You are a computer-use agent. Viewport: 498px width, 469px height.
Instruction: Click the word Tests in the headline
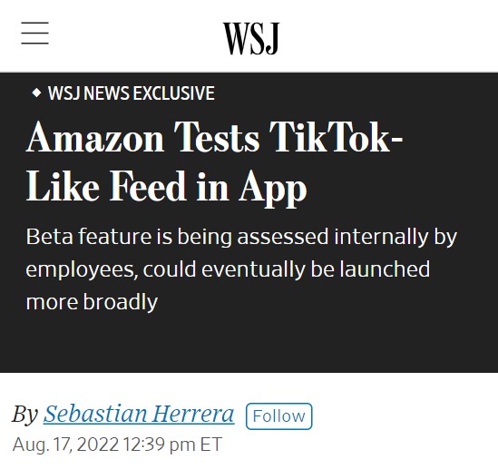217,137
